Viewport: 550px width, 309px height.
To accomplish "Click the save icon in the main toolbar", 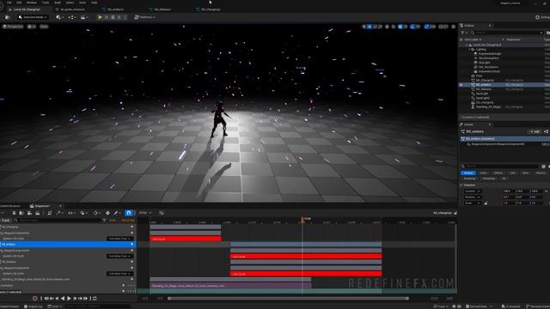I will (8, 17).
